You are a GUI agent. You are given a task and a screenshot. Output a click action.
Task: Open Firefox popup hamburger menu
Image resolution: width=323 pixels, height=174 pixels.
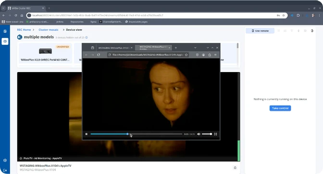click(x=215, y=55)
